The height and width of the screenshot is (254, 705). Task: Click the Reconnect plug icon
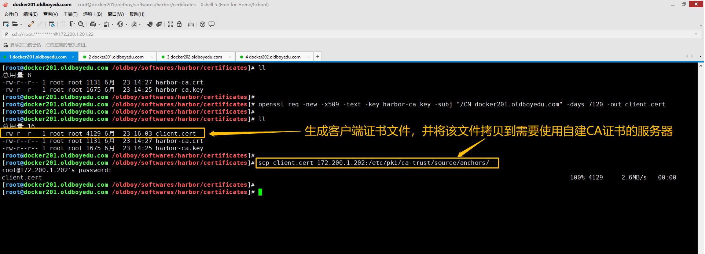click(x=31, y=24)
